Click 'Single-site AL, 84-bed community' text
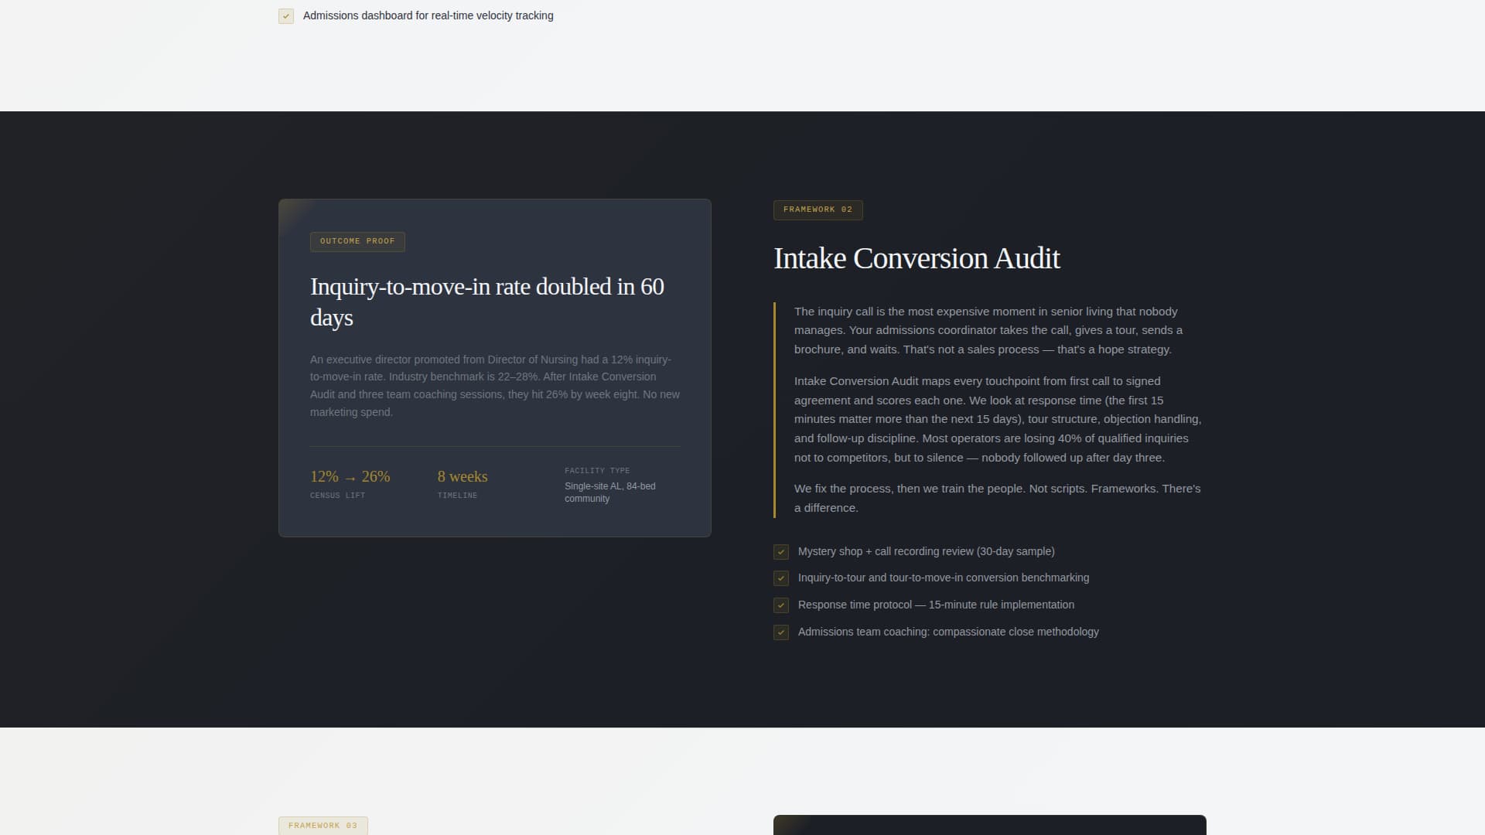This screenshot has width=1485, height=835. [609, 492]
